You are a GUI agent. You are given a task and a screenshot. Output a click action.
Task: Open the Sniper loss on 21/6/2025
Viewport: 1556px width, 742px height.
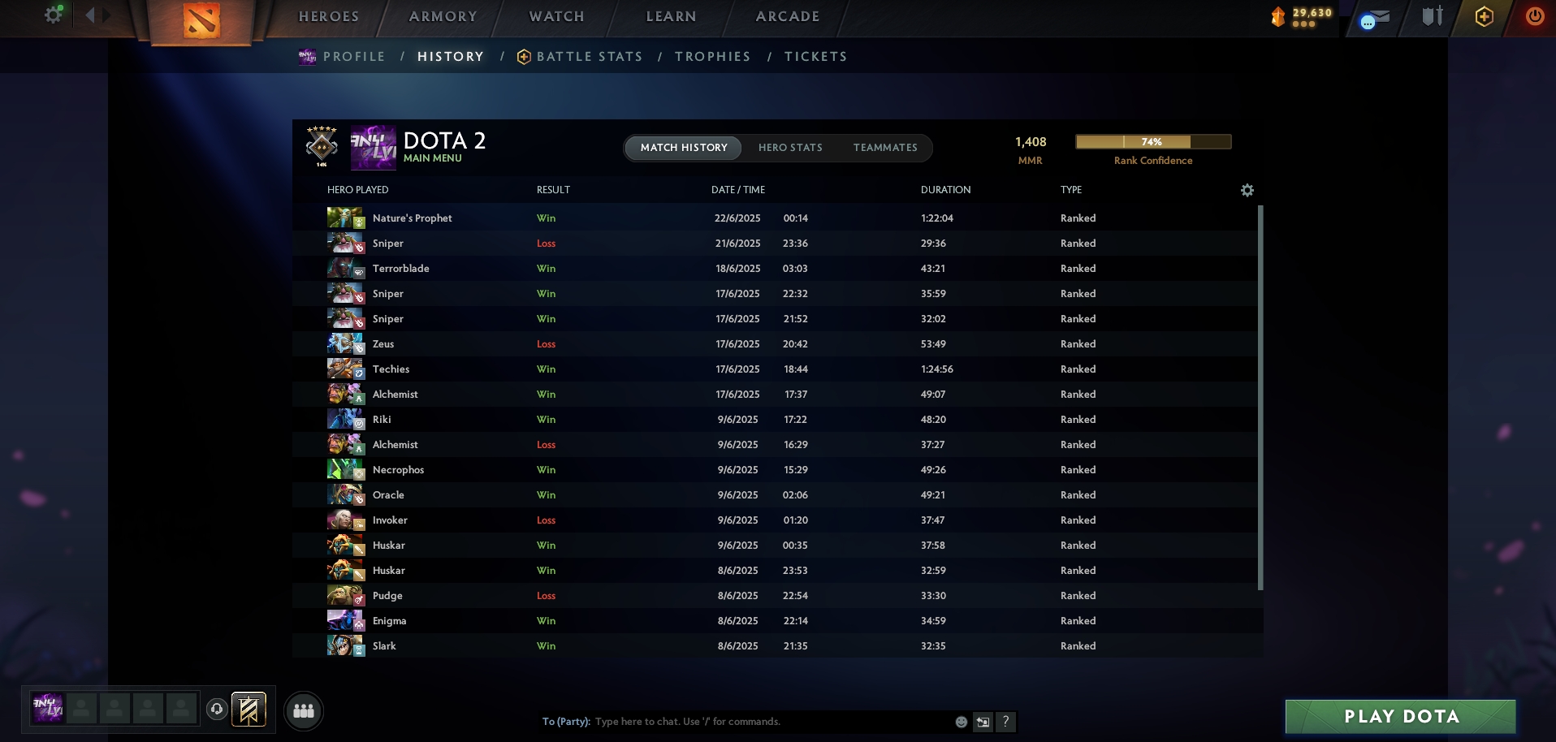(x=775, y=243)
